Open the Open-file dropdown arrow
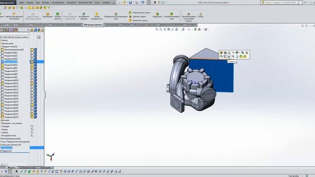This screenshot has width=315, height=177. coord(127,2)
